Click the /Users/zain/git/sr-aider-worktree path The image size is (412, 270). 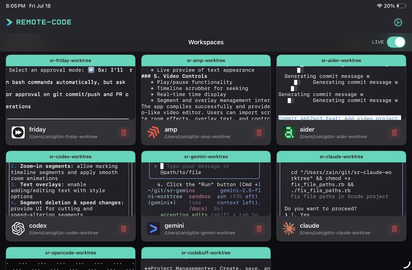click(x=333, y=137)
